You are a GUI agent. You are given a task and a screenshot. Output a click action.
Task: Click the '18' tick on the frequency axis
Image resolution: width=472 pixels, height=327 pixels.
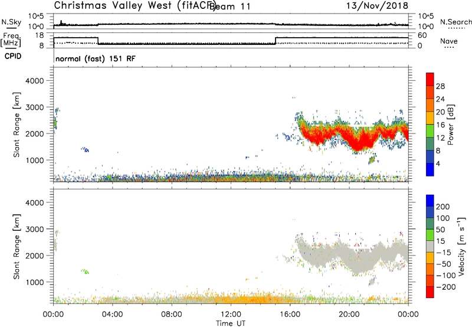pyautogui.click(x=39, y=35)
